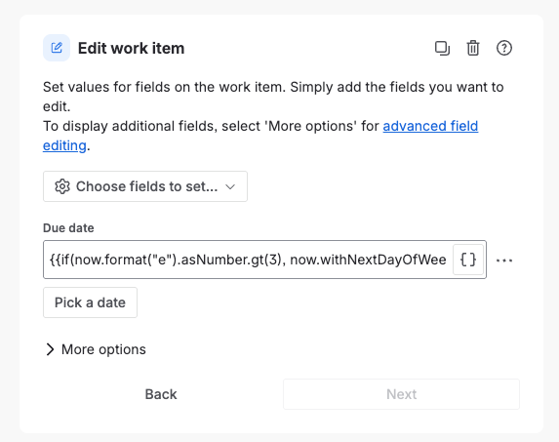Expand More options using the chevron
Image resolution: width=559 pixels, height=442 pixels.
[x=50, y=349]
